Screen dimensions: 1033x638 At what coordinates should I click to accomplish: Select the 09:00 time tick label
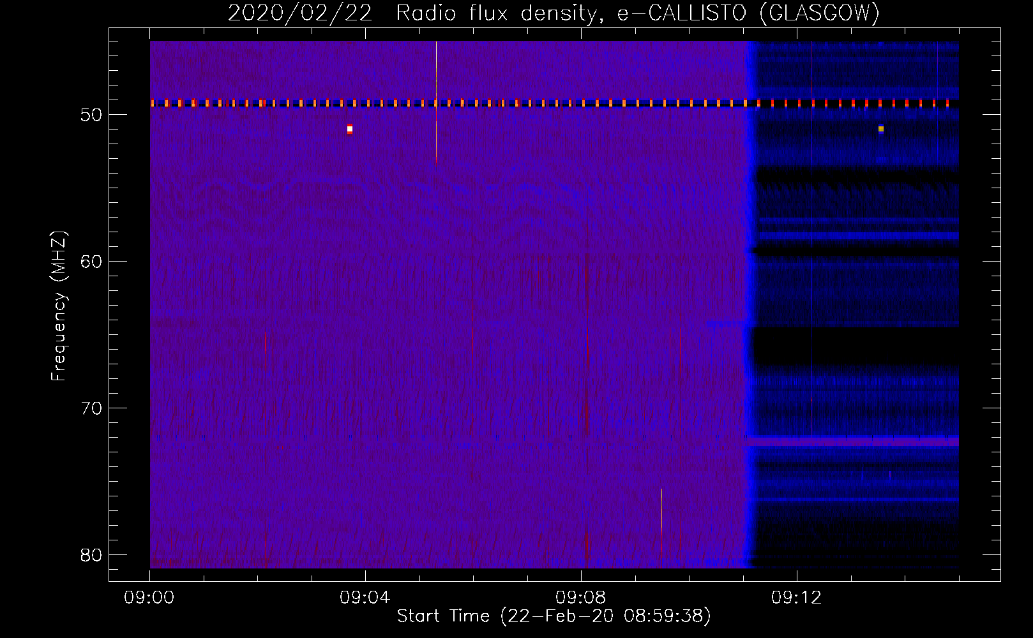pos(150,598)
